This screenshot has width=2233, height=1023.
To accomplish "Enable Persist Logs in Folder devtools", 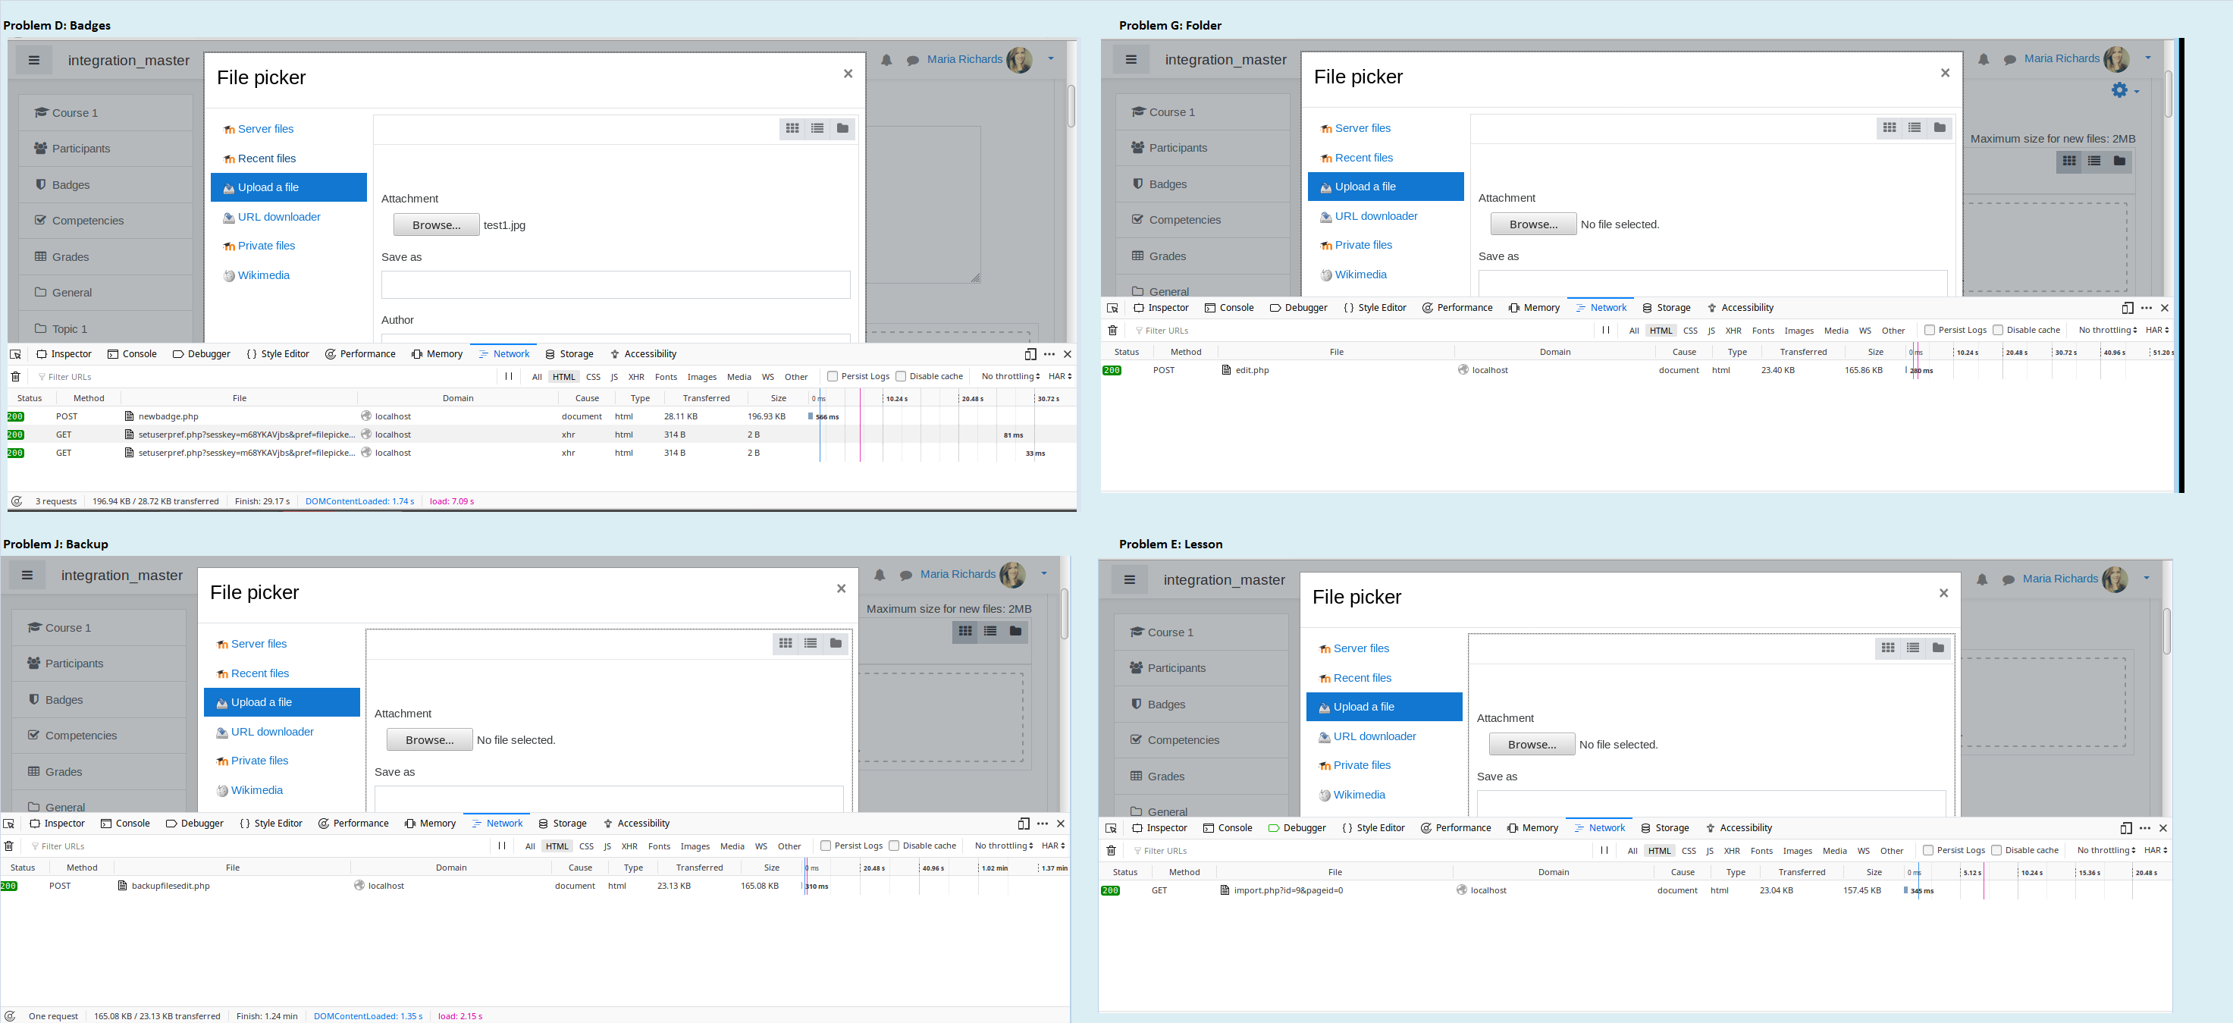I will (1930, 331).
